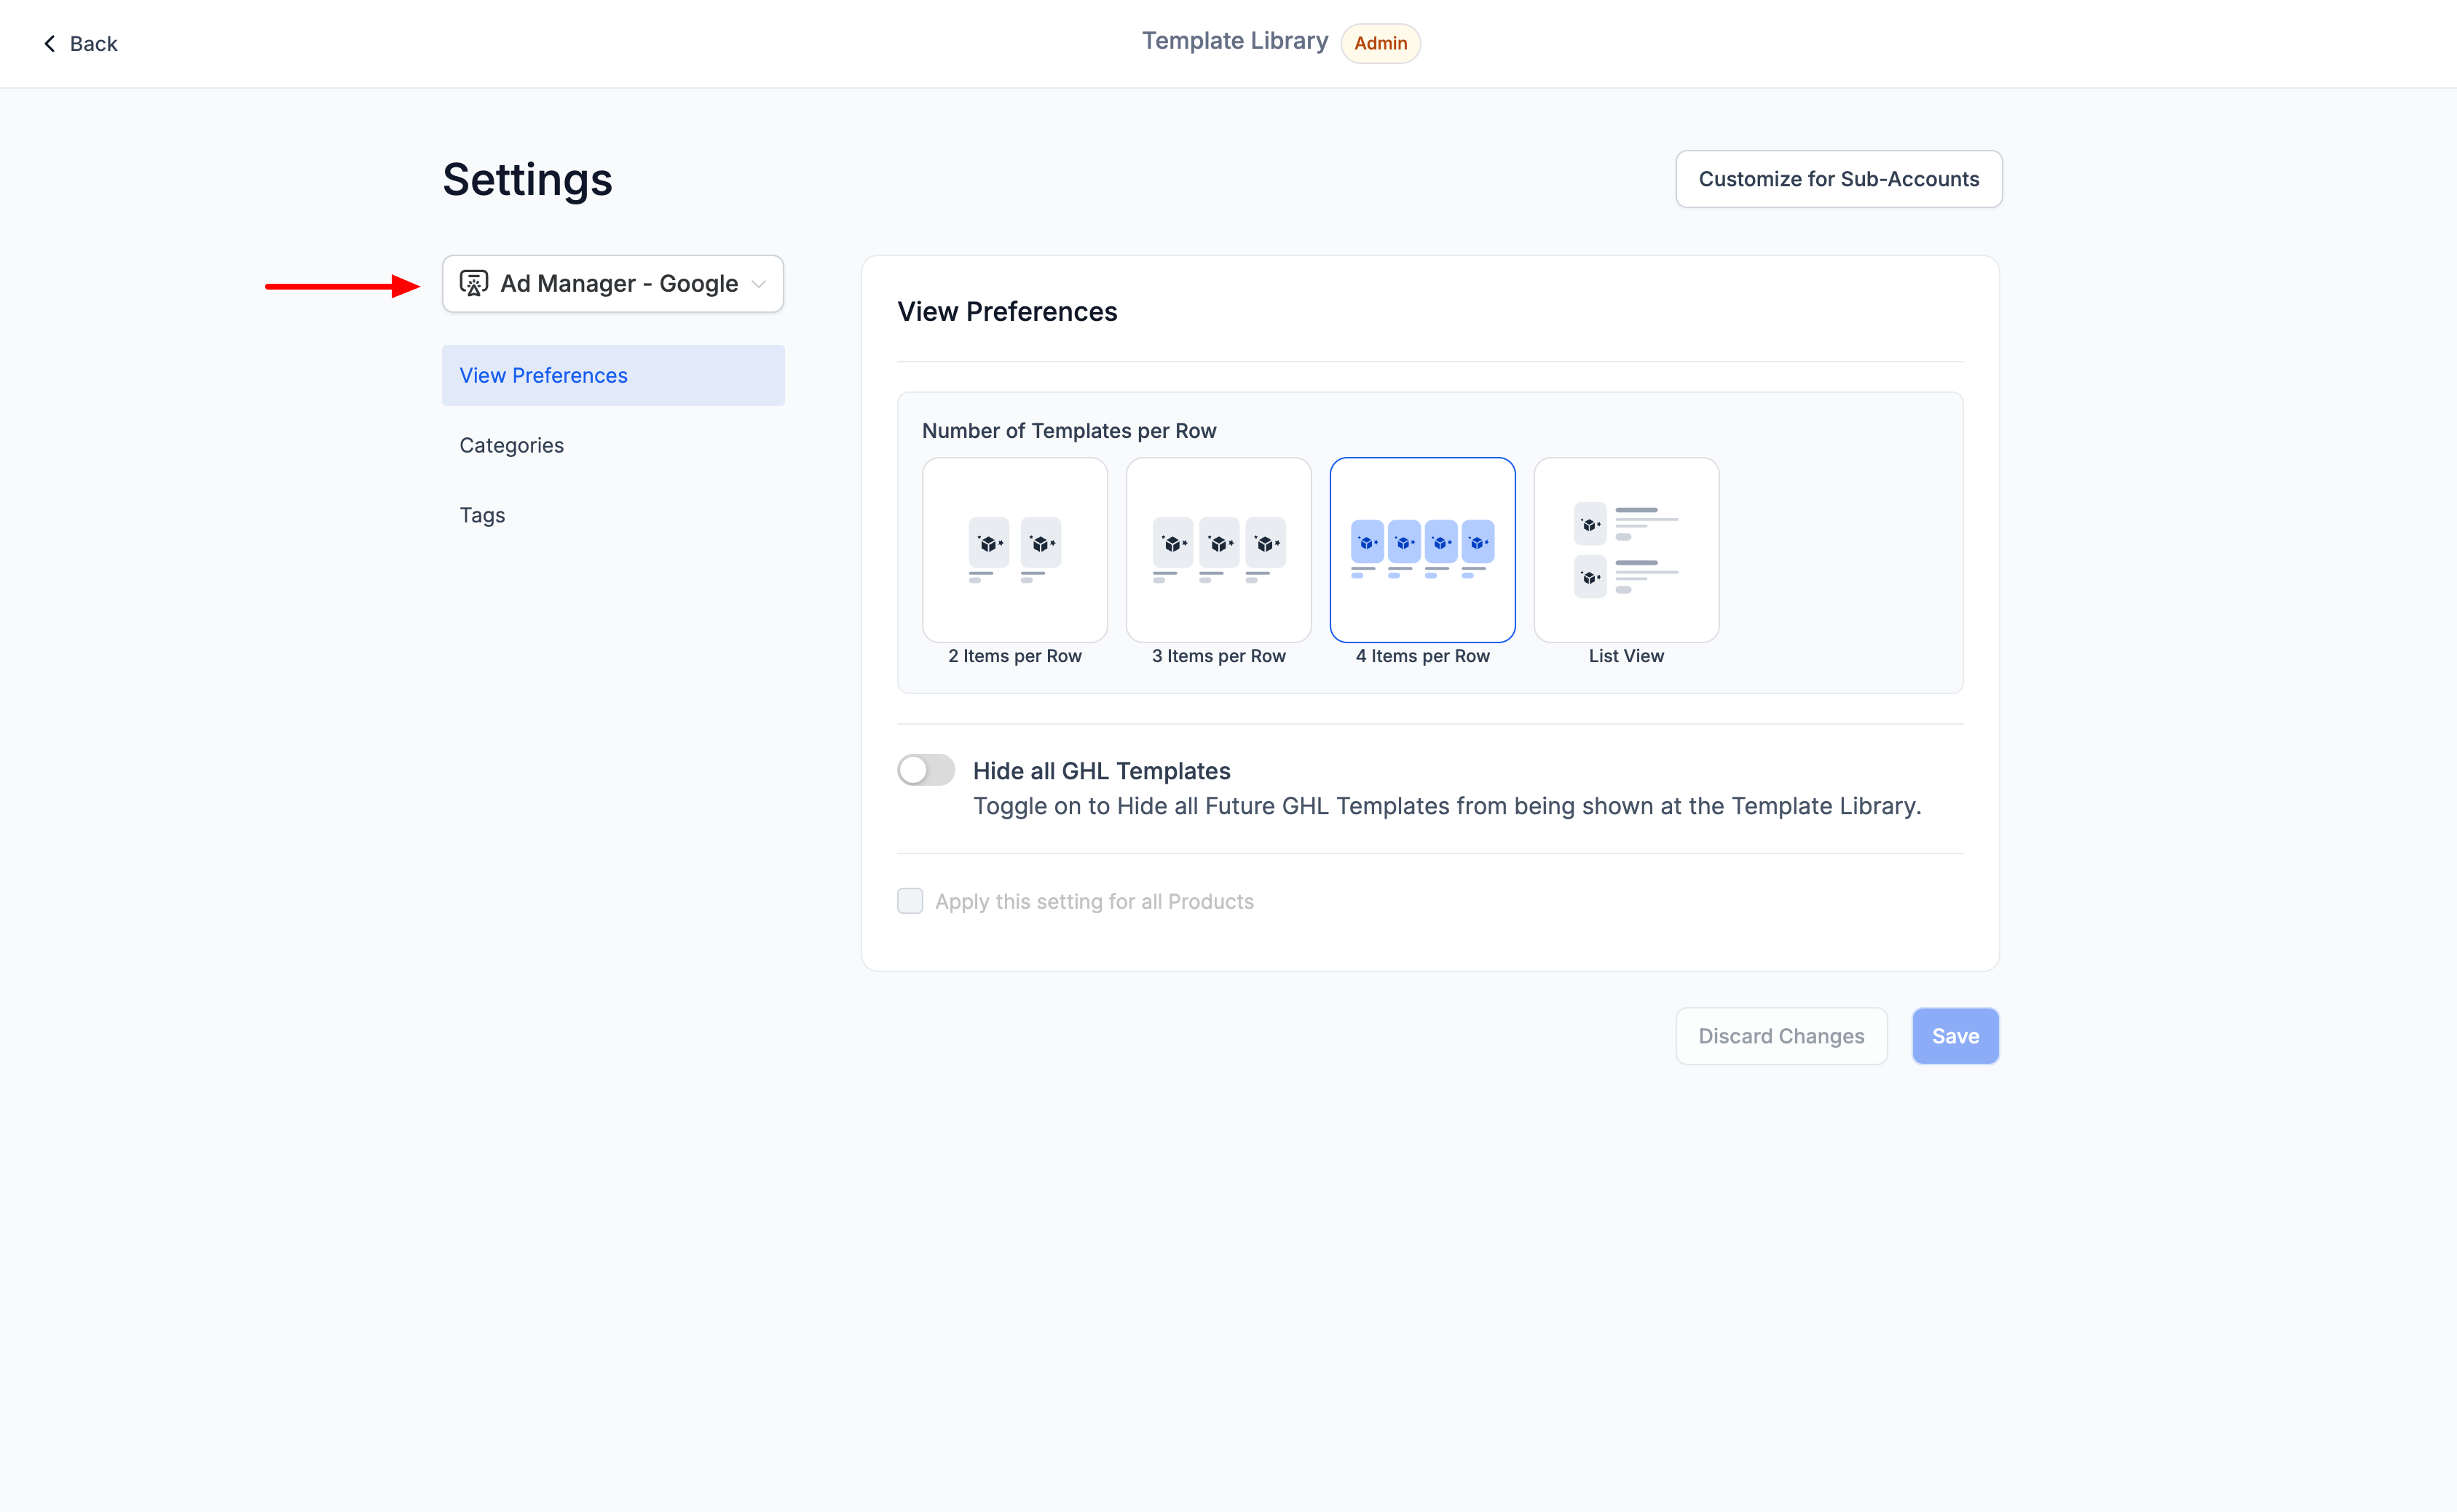Click the chevron on the product selector

[759, 284]
